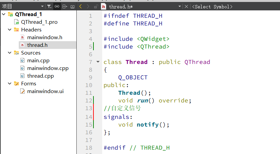
Task: Collapse the Headers folder
Action: coord(10,29)
